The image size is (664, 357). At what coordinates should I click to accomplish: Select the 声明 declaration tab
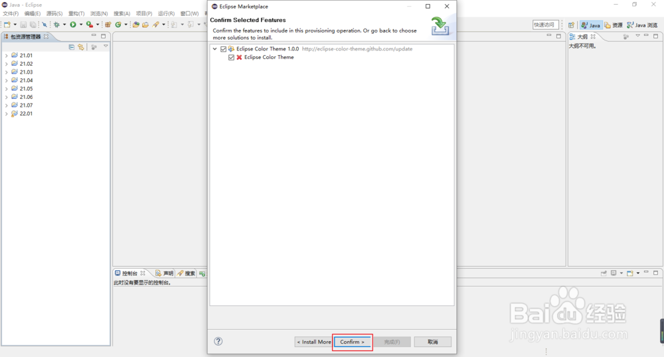164,273
